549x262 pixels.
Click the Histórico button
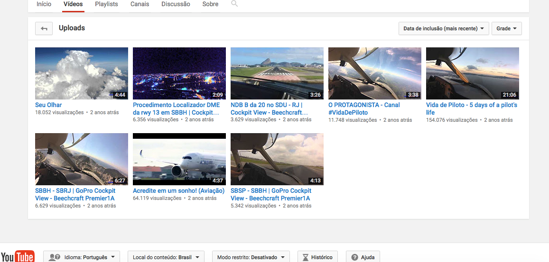pyautogui.click(x=317, y=257)
